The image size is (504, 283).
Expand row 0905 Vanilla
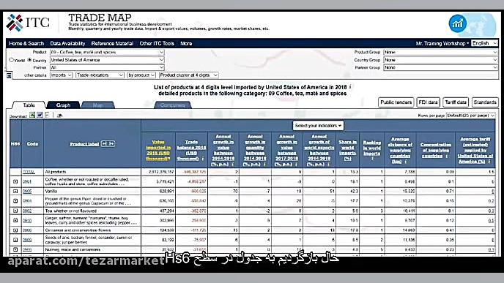click(x=15, y=192)
